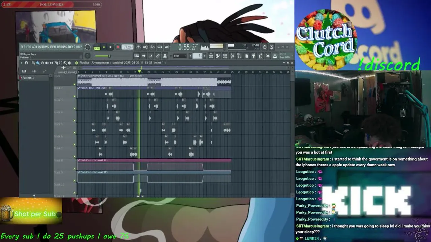Toggle the overdub keyboard-plus icon

coord(160,47)
